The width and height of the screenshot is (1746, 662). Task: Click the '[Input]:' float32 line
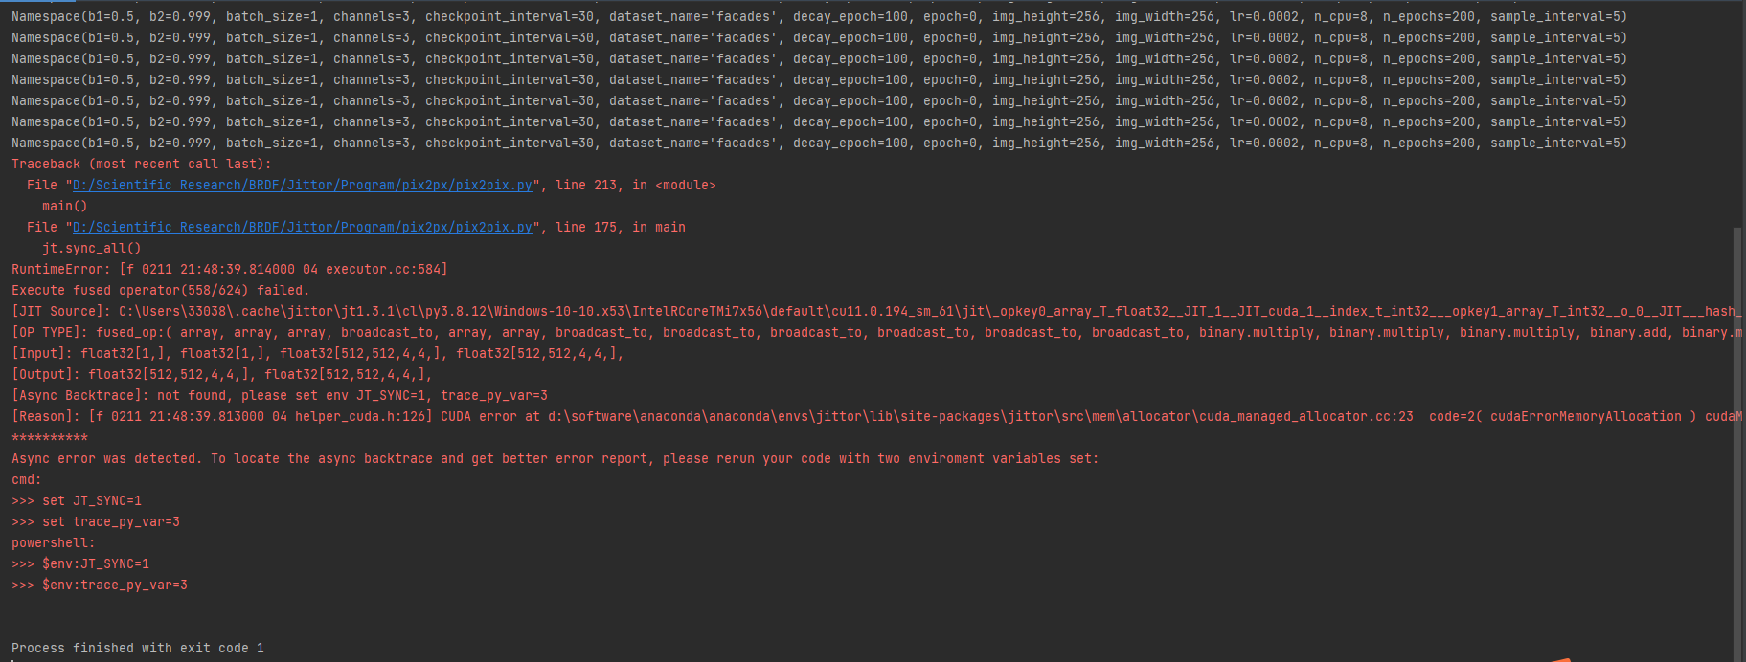coord(317,354)
